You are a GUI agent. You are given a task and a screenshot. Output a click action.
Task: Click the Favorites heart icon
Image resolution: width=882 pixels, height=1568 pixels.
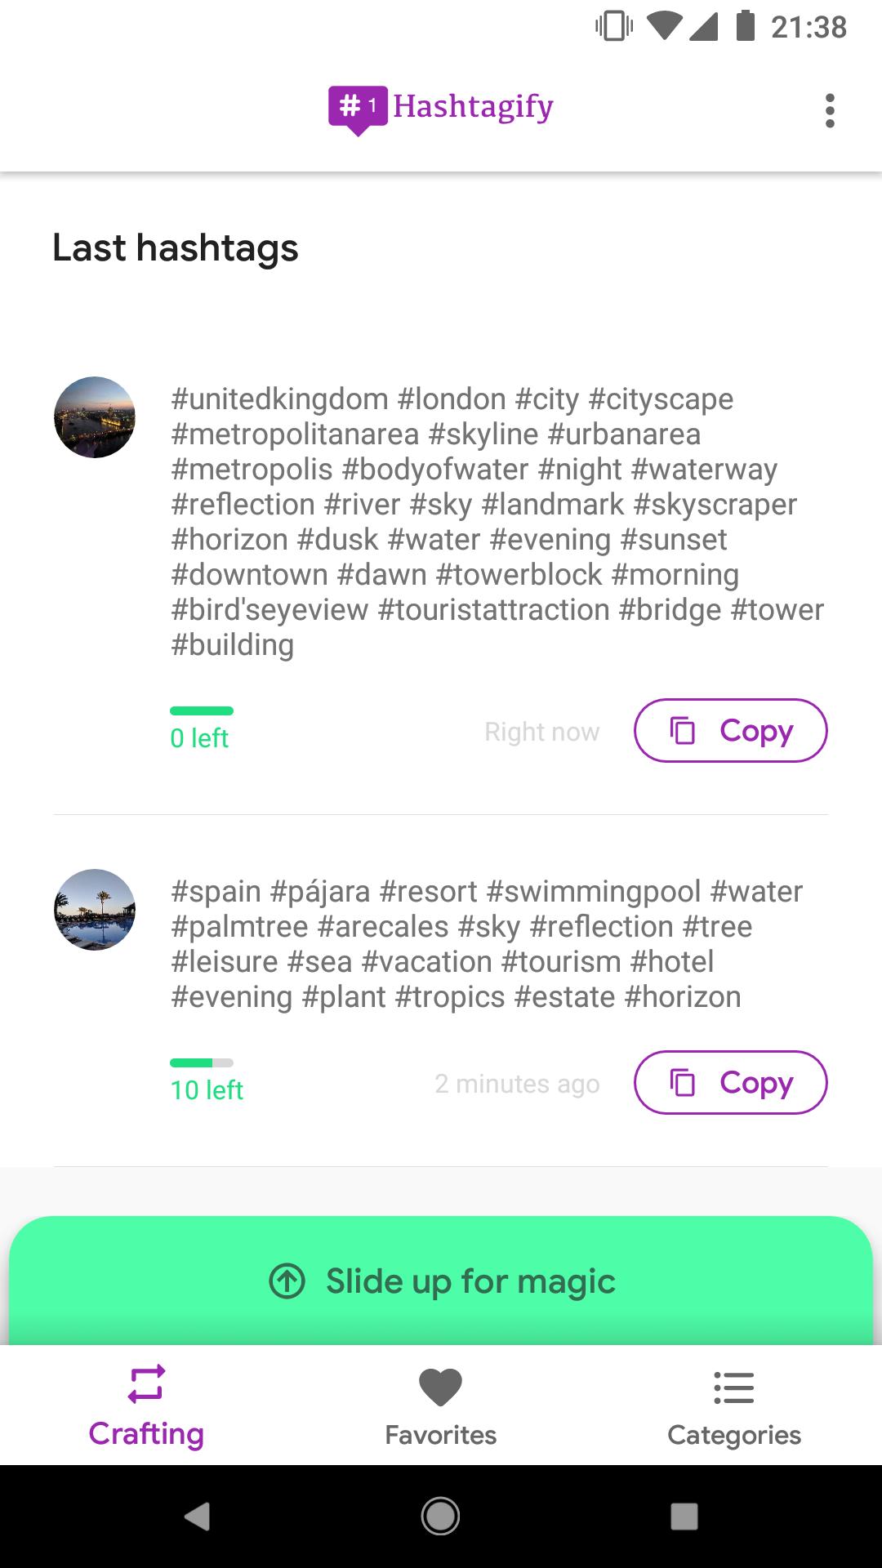(440, 1387)
